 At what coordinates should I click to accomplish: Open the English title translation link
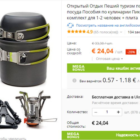[108, 25]
